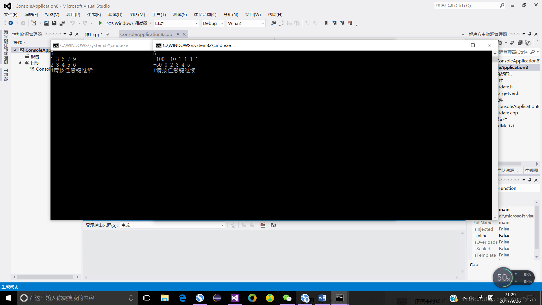
Task: Click the Navigate Backward arrow in toolbar
Action: click(10, 23)
